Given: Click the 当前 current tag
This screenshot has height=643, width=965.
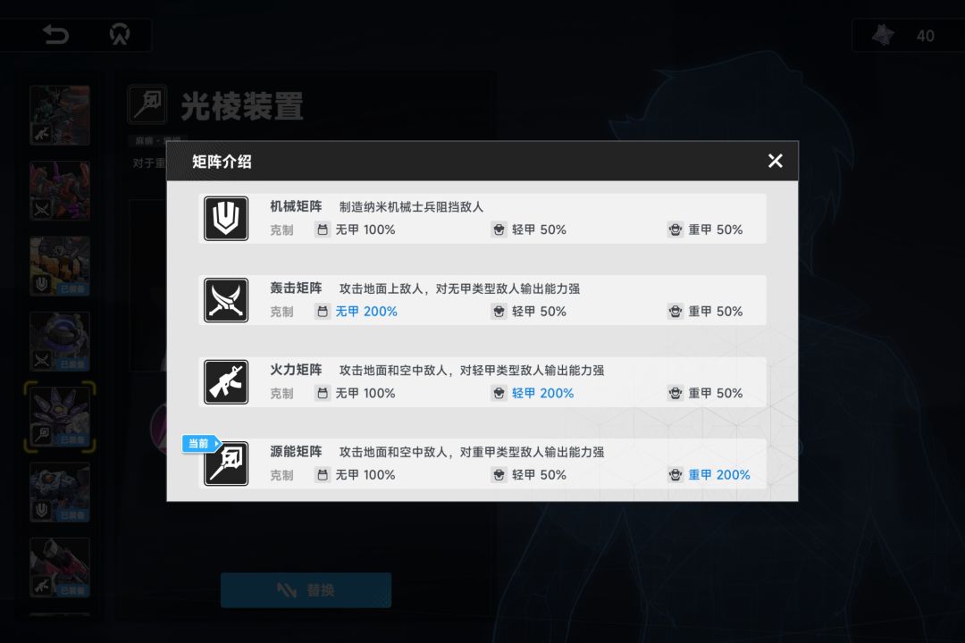Looking at the screenshot, I should coord(200,444).
